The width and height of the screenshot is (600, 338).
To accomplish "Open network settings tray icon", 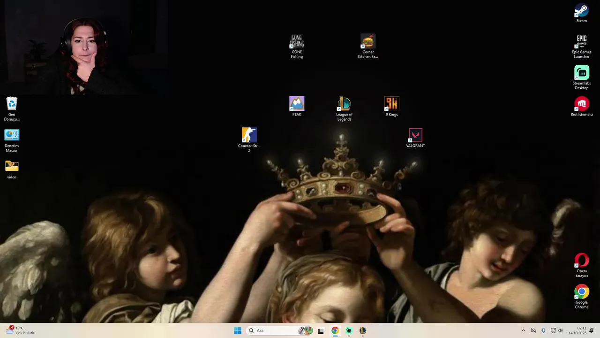I will [553, 330].
